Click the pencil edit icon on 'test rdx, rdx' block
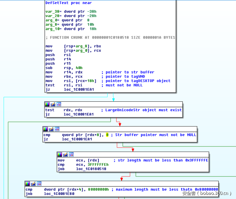The height and width of the screenshot is (199, 236). click(53, 104)
